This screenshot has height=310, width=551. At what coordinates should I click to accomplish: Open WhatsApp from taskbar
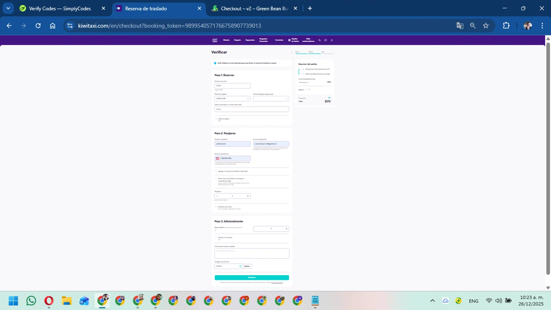coord(31,301)
